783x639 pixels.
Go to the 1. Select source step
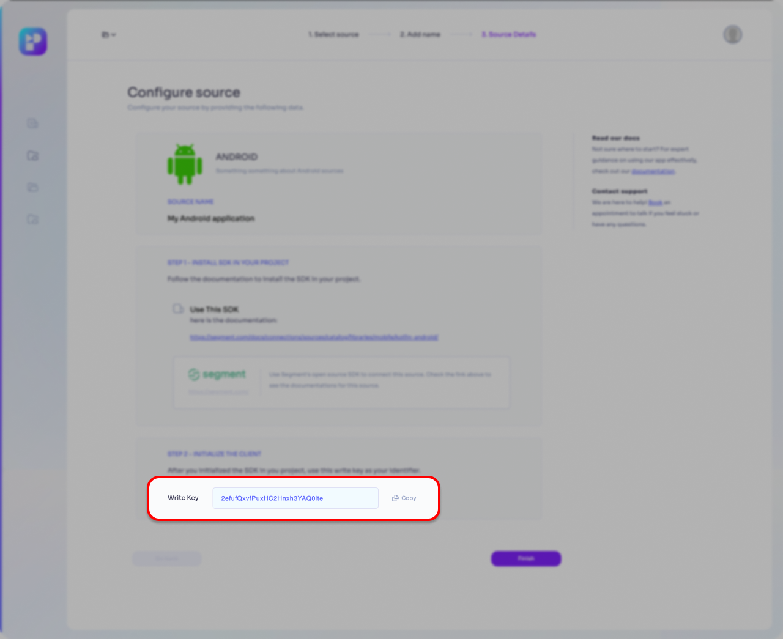pyautogui.click(x=333, y=35)
